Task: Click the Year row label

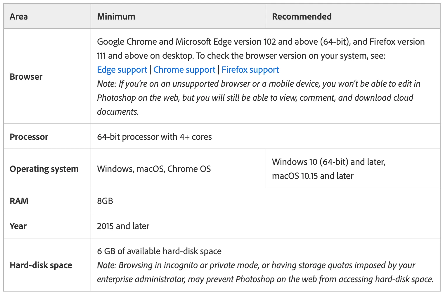Action: pyautogui.click(x=18, y=226)
